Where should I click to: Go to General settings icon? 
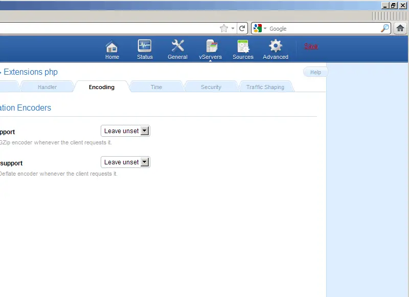click(177, 47)
